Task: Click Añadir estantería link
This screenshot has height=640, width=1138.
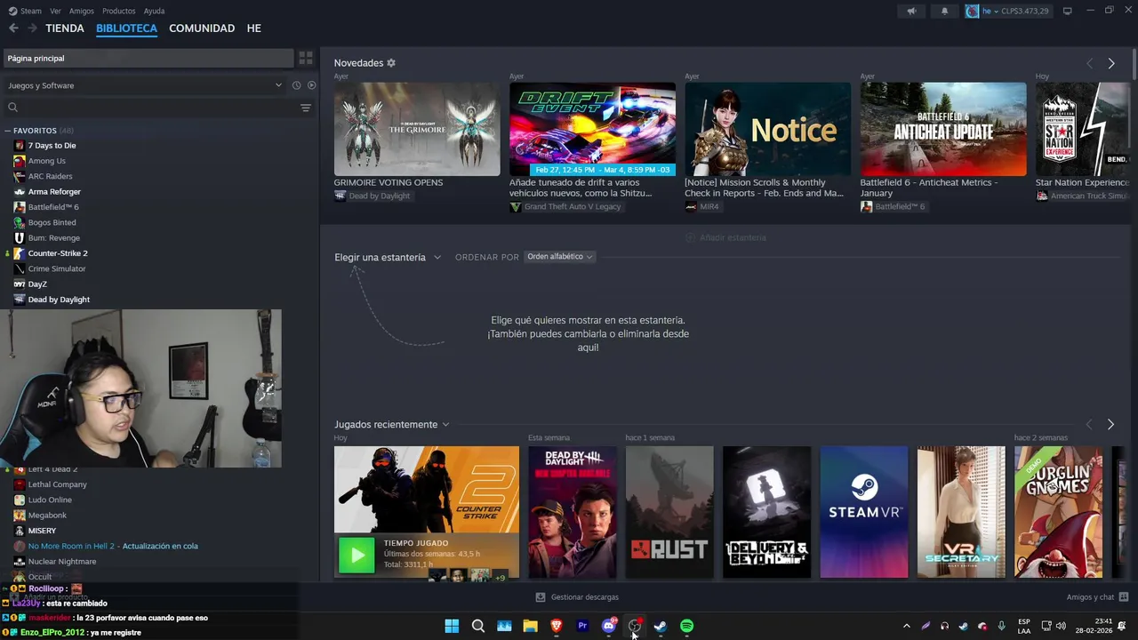Action: [725, 237]
